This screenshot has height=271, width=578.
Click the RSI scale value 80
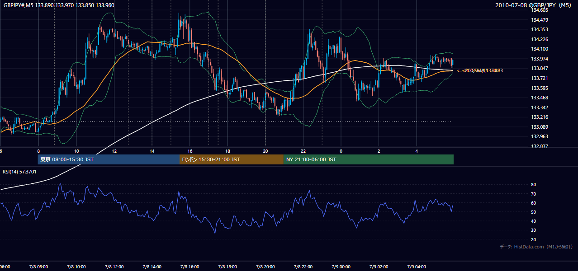[534, 185]
